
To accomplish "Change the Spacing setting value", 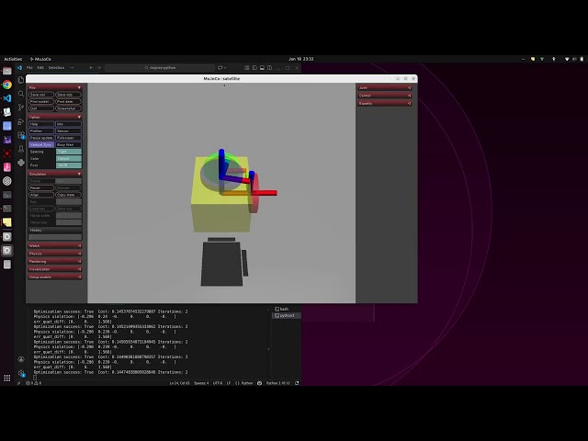I will 69,152.
